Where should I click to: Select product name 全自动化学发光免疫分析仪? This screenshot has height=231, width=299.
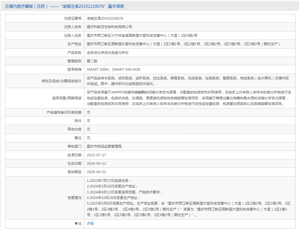pos(107,53)
